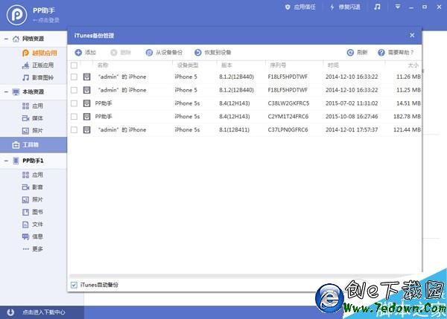Open 应用 under 本地资源
The height and width of the screenshot is (319, 447).
33,106
